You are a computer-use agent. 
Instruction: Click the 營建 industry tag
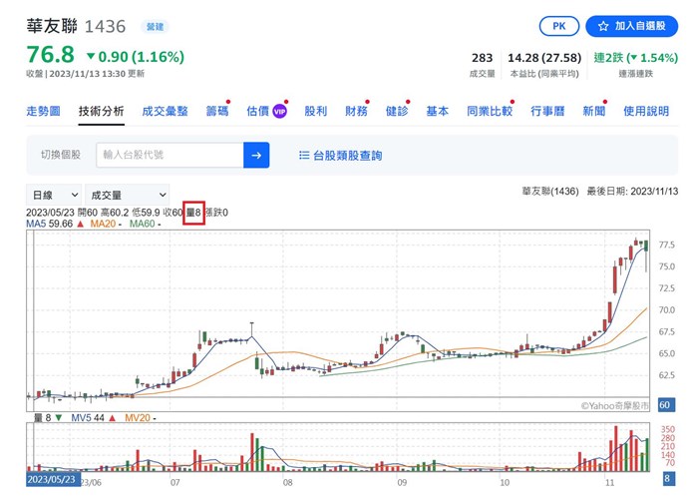[x=156, y=26]
